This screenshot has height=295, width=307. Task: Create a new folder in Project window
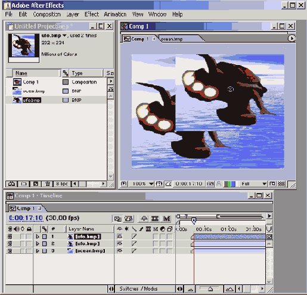tap(24, 184)
